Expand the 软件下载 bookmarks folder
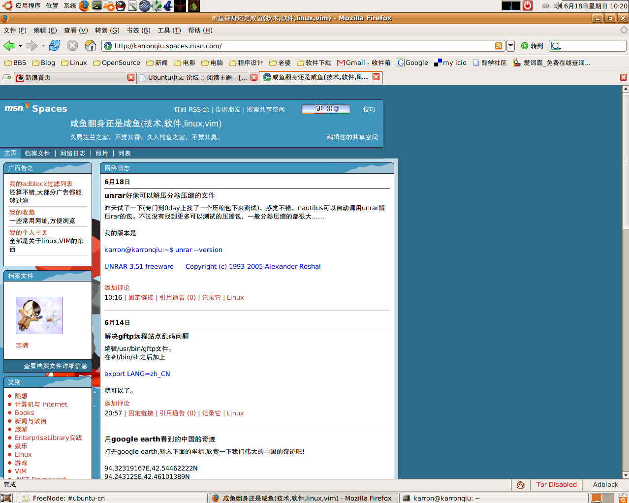This screenshot has height=503, width=629. pyautogui.click(x=314, y=63)
